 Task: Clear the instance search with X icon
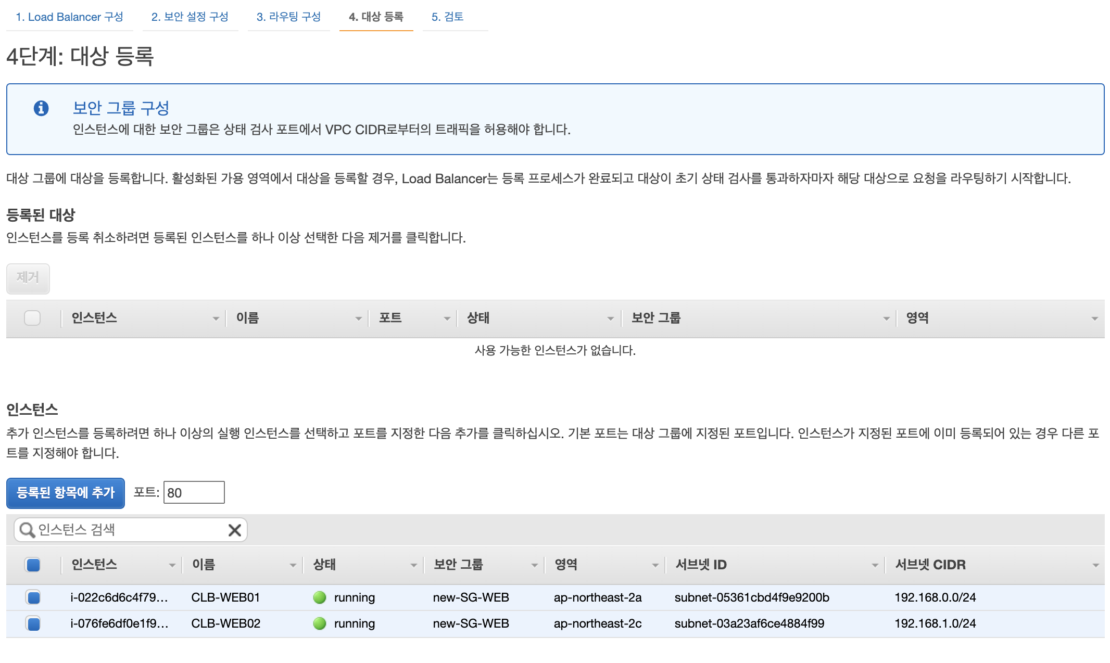[235, 530]
